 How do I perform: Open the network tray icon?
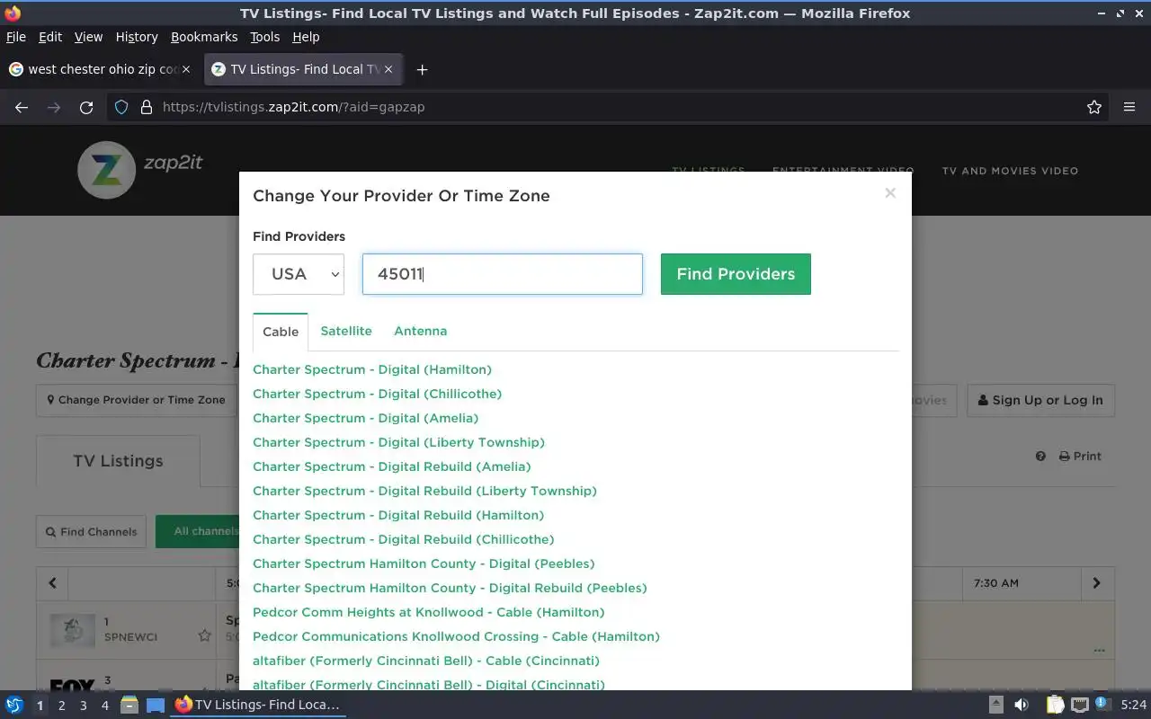point(1080,705)
